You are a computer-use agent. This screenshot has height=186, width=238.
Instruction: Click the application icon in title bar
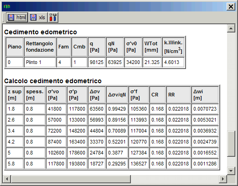point(7,6)
